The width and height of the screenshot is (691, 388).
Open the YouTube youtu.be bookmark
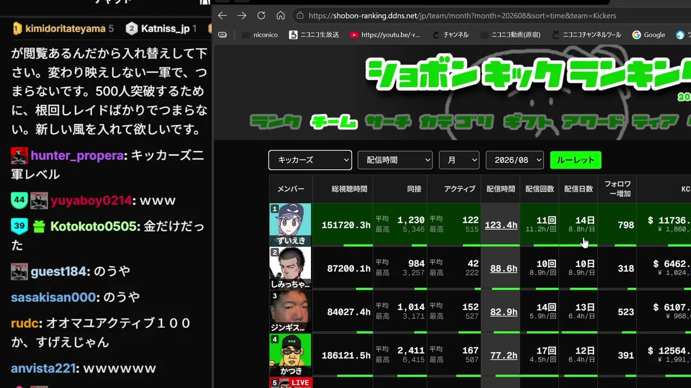[x=385, y=34]
